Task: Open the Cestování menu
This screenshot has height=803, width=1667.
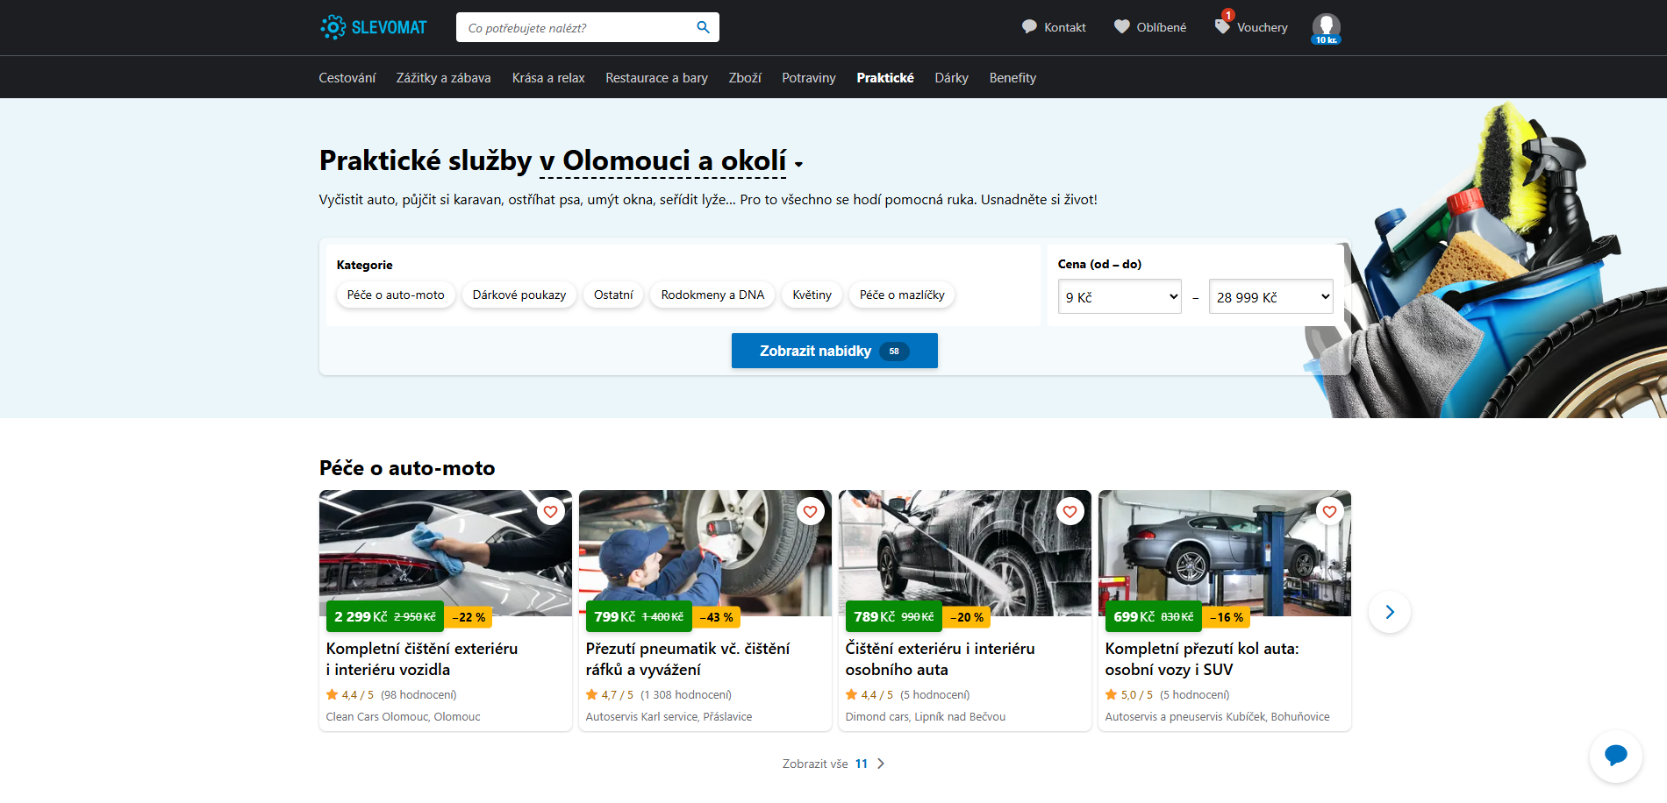Action: click(x=347, y=78)
